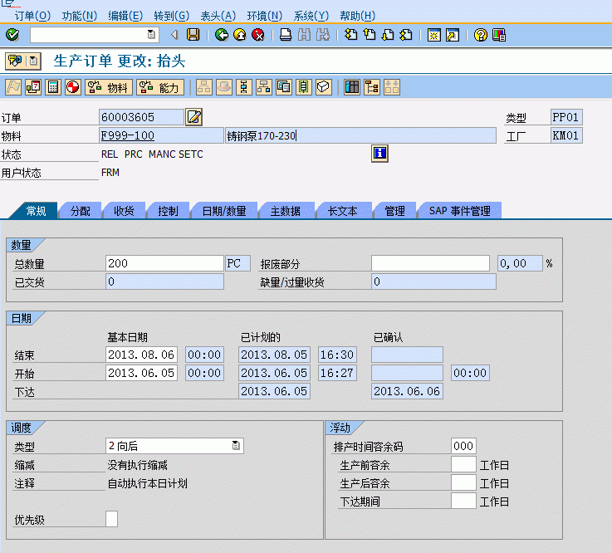
Task: Click the dark column-layout table icon
Action: [351, 87]
